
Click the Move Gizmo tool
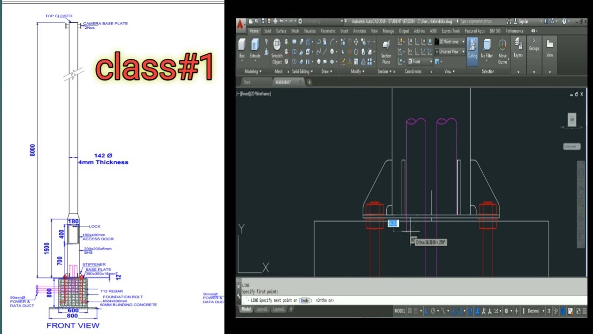(503, 51)
